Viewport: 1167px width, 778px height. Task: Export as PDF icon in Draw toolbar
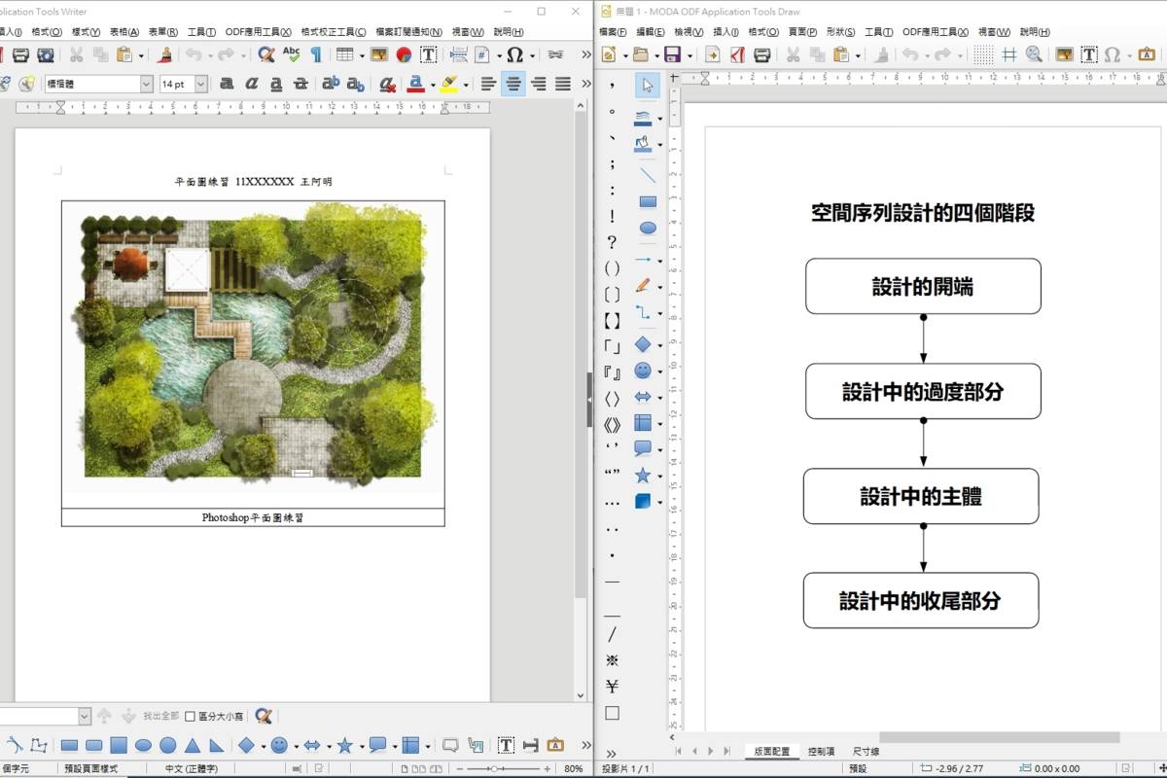[738, 55]
